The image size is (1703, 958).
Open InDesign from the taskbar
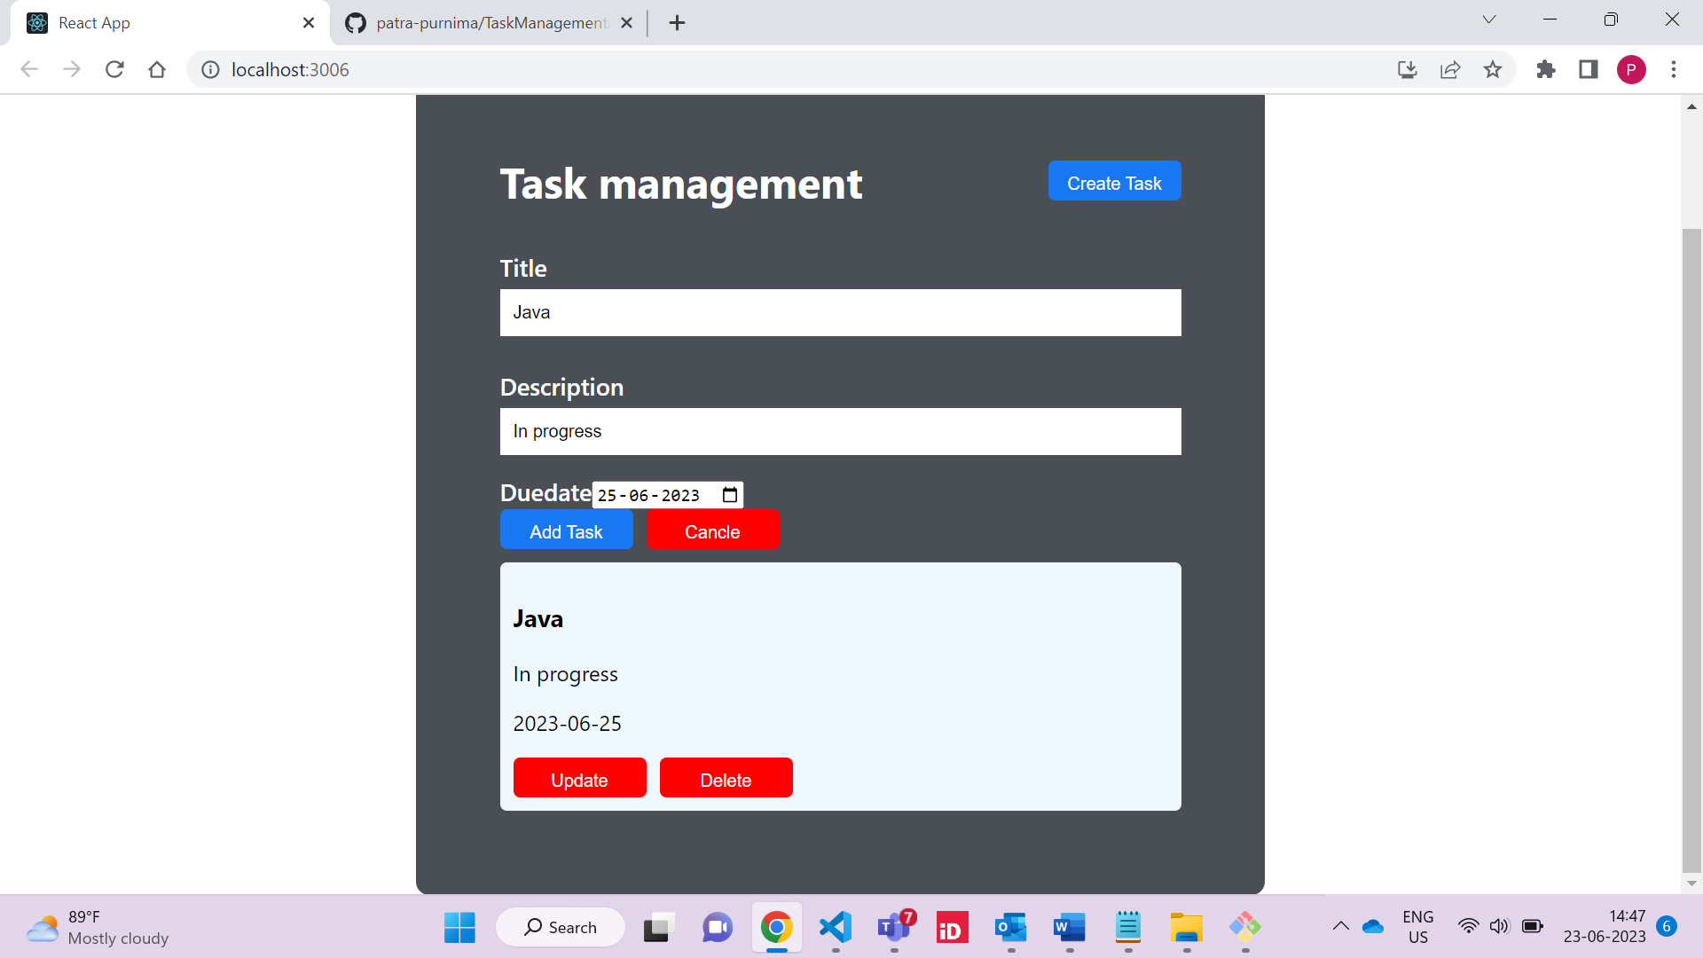pyautogui.click(x=951, y=927)
